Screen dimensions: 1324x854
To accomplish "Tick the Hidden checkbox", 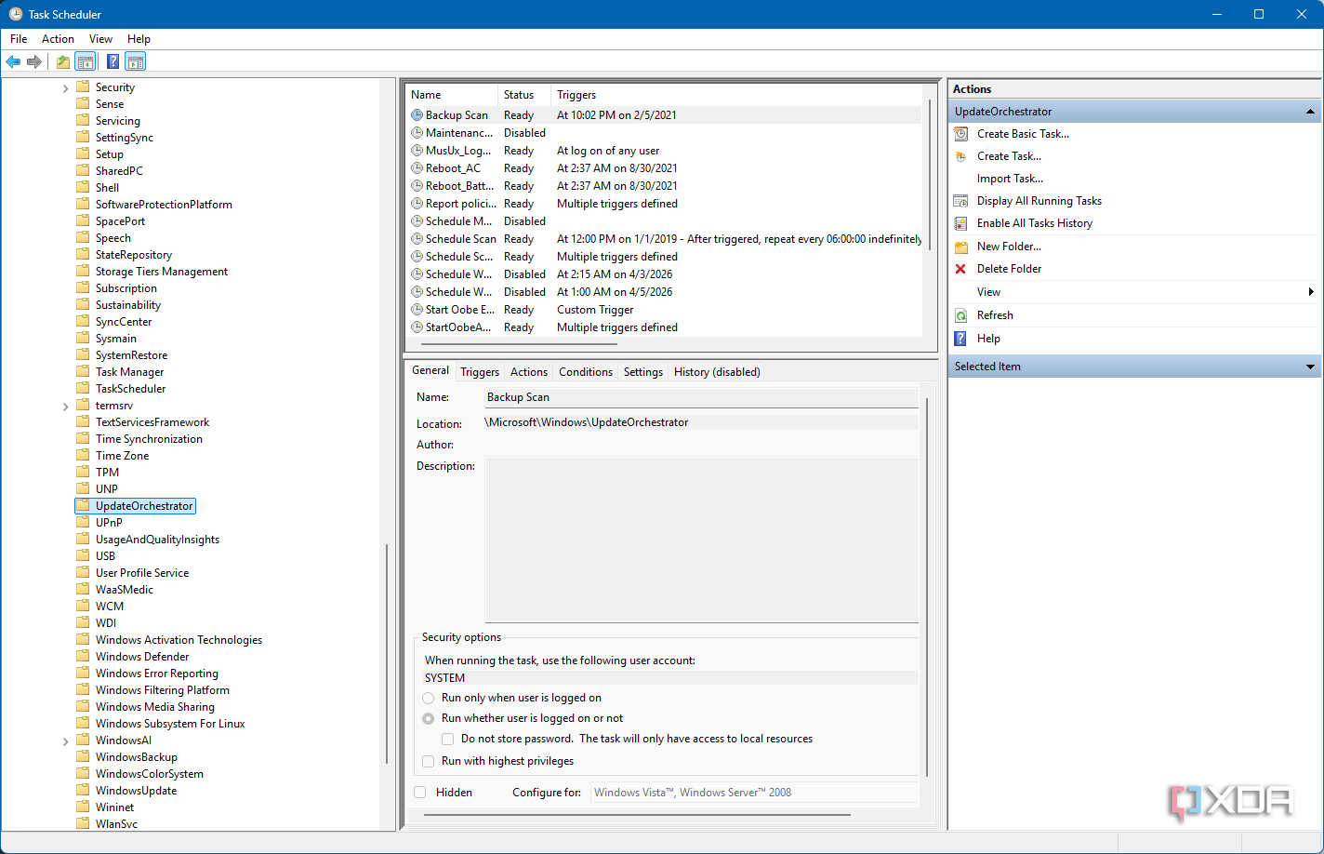I will coord(420,793).
